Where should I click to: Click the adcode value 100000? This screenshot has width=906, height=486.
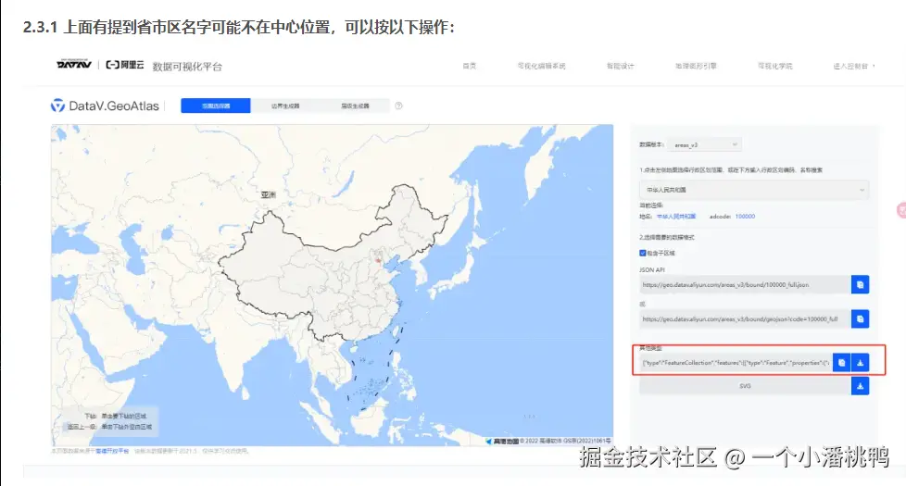click(745, 217)
